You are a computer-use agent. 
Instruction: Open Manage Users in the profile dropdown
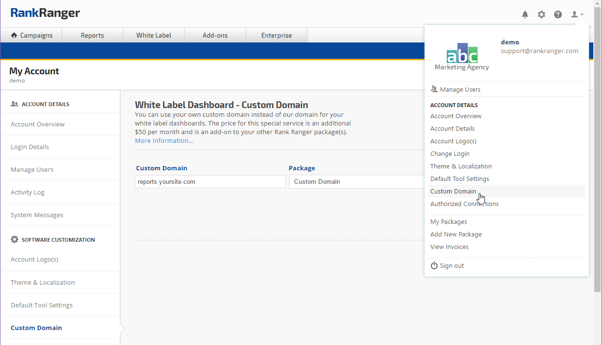(x=460, y=90)
